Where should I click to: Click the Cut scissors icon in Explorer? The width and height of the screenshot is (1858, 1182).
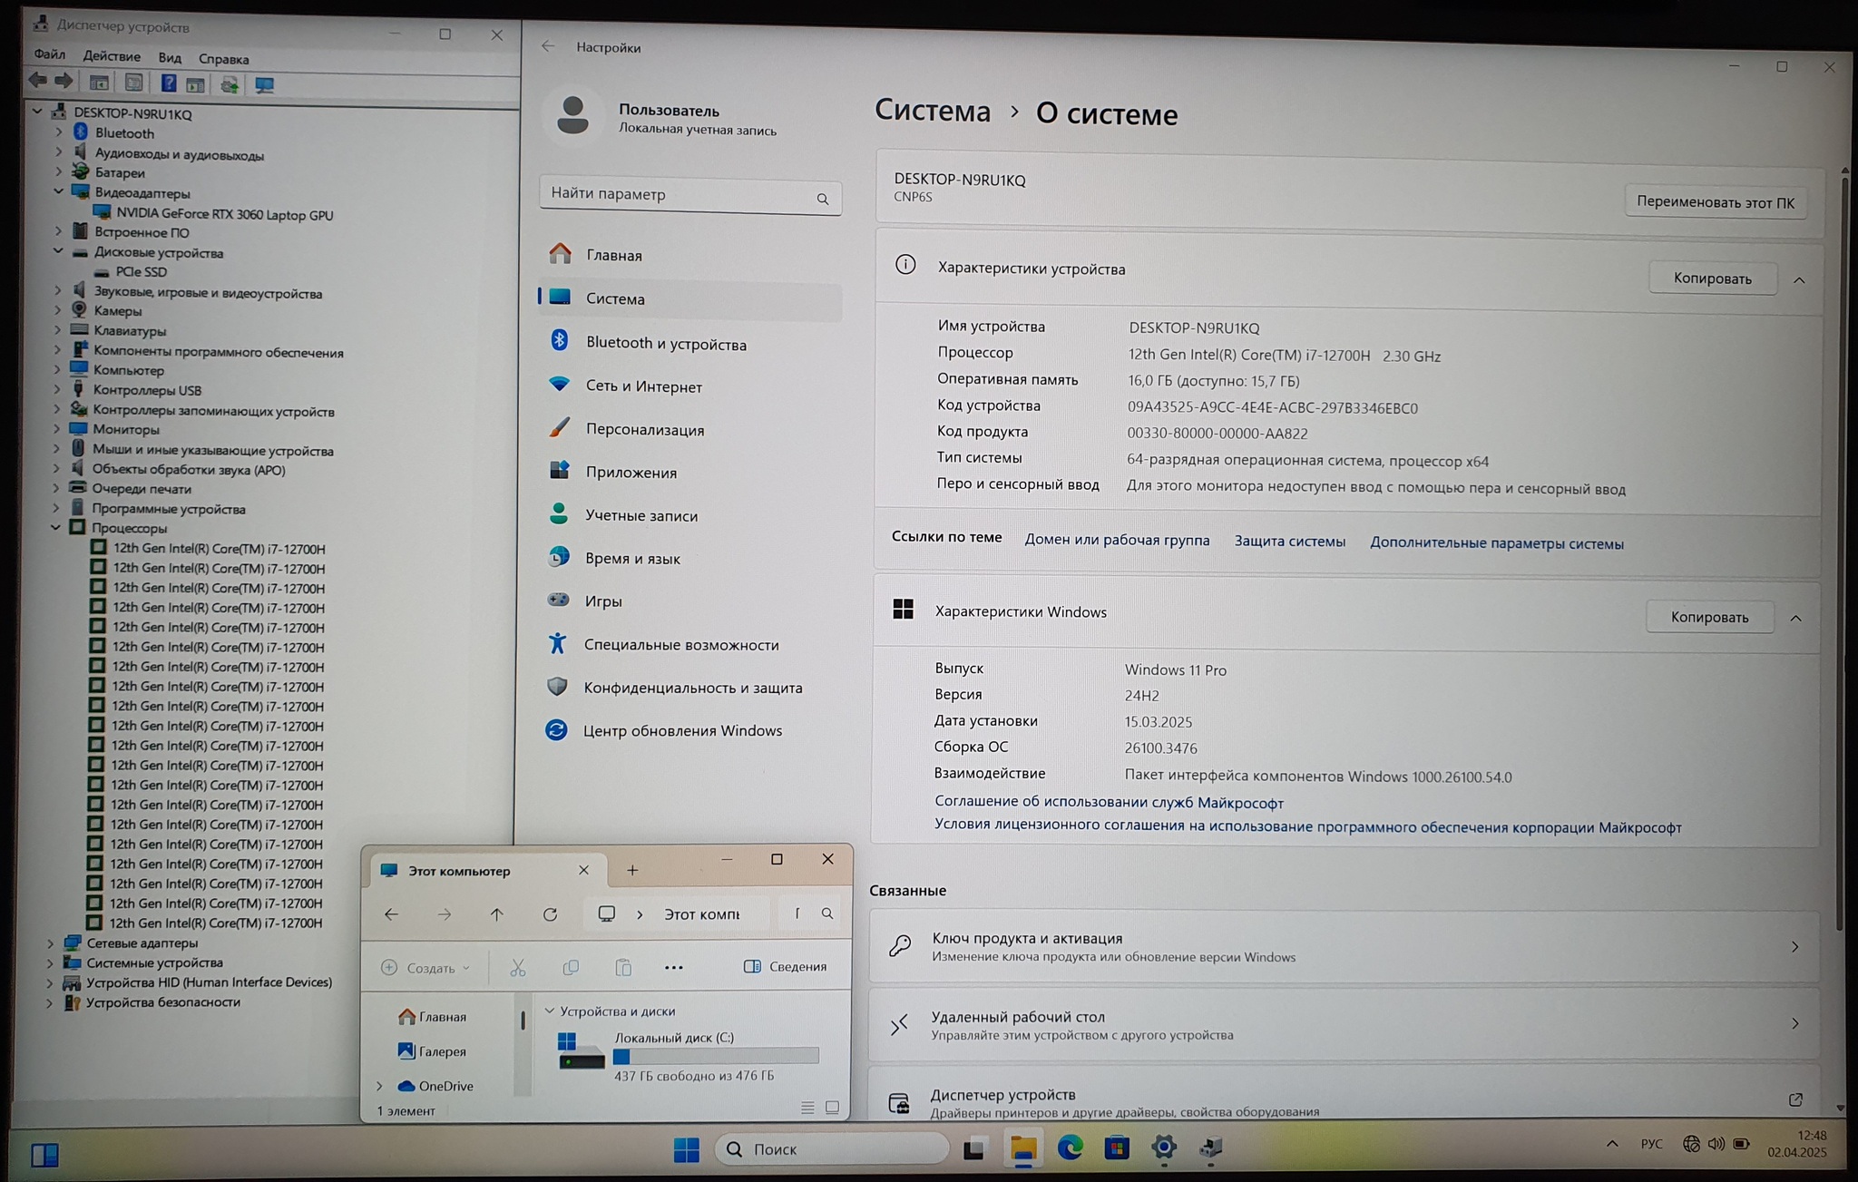tap(518, 968)
